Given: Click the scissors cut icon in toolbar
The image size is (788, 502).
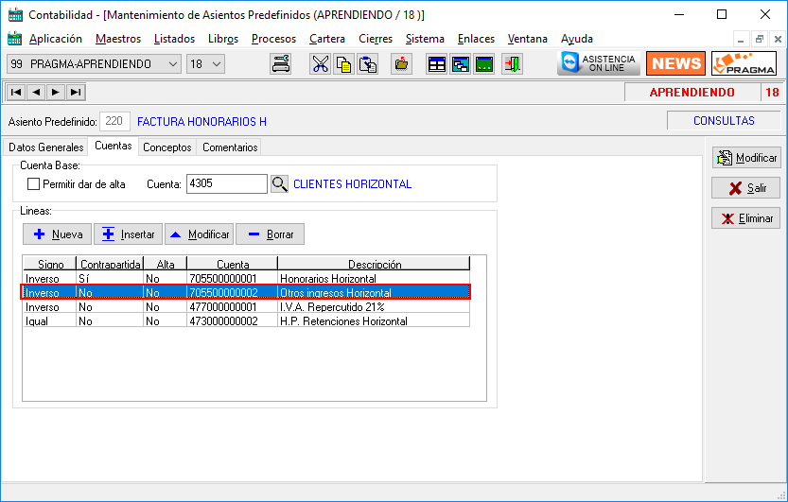Looking at the screenshot, I should coord(320,64).
